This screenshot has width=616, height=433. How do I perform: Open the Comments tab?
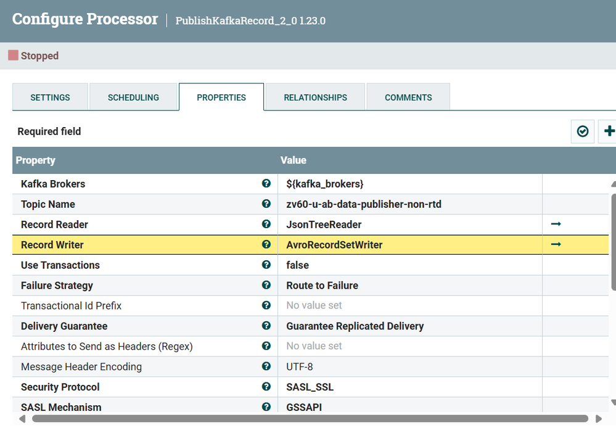point(408,97)
